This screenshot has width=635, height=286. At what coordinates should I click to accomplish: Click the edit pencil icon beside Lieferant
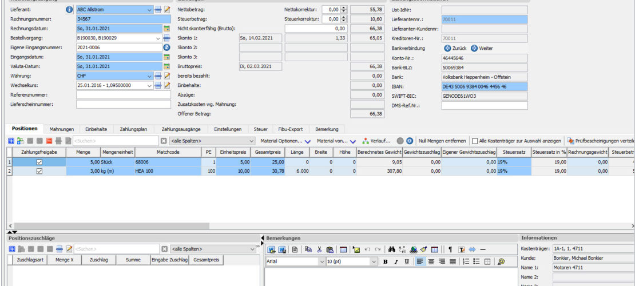167,9
